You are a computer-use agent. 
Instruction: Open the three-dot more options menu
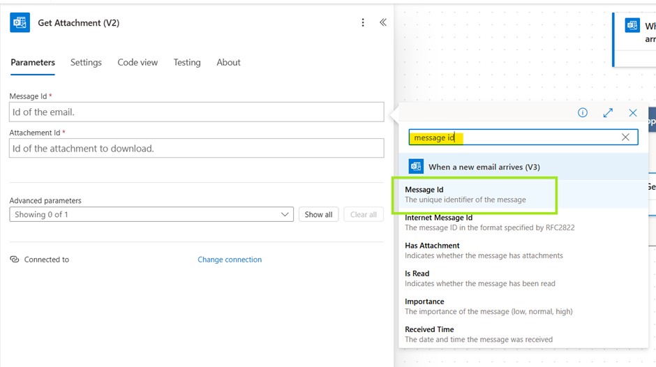click(x=363, y=22)
